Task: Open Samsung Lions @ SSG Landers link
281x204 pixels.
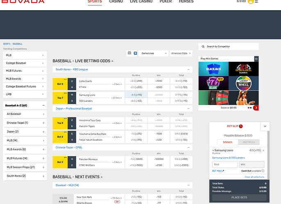Action: tap(228, 158)
